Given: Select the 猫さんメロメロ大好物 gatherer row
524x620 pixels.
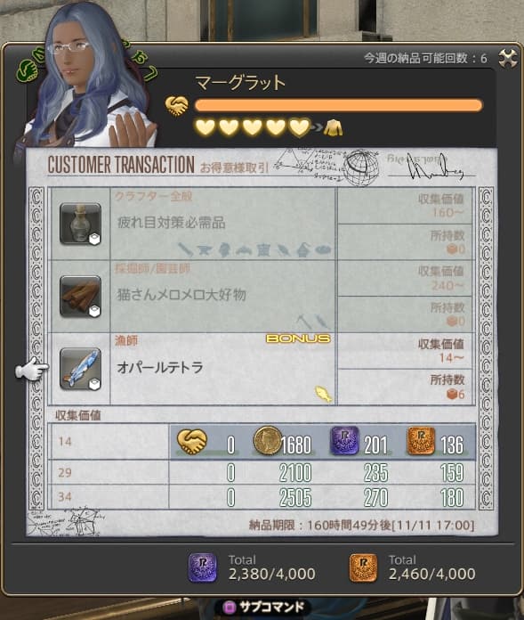Looking at the screenshot, I should pos(262,297).
